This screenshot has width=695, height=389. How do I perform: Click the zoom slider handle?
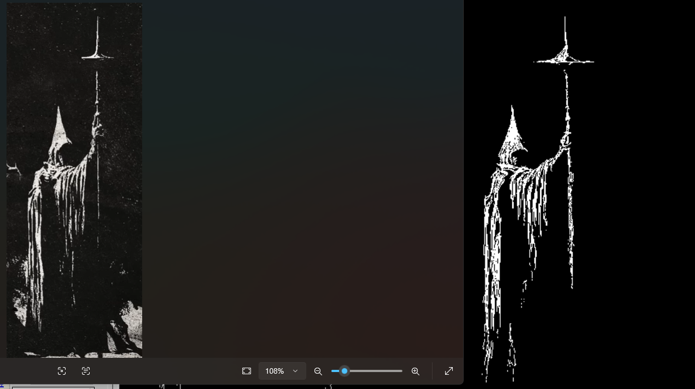click(x=344, y=371)
